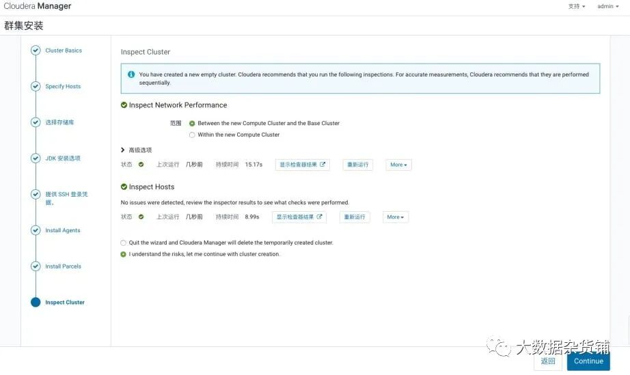Select Quit the wizard radio option

(x=124, y=242)
